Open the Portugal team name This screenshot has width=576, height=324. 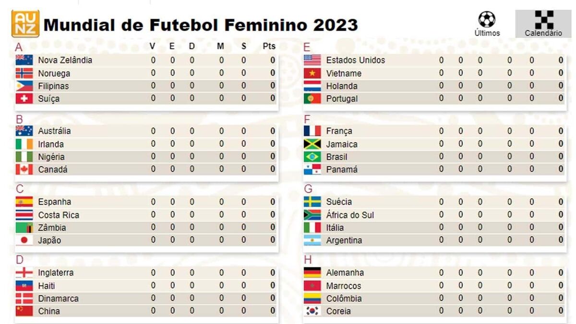click(342, 99)
